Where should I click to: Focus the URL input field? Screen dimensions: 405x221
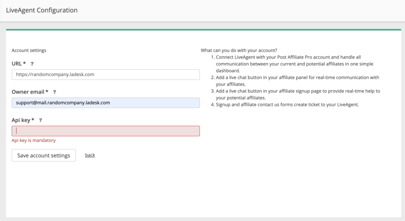106,74
